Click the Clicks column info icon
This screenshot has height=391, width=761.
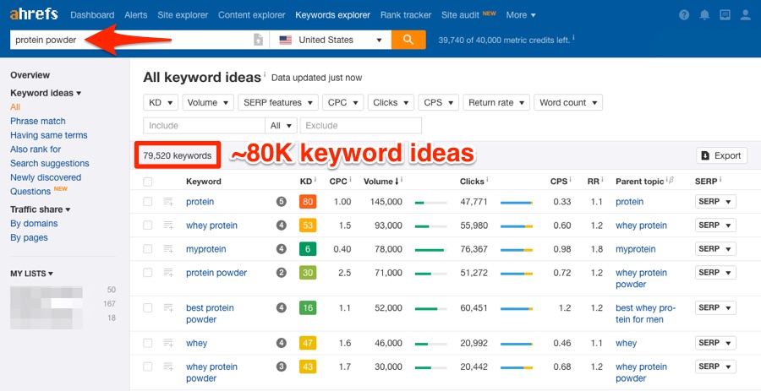487,180
